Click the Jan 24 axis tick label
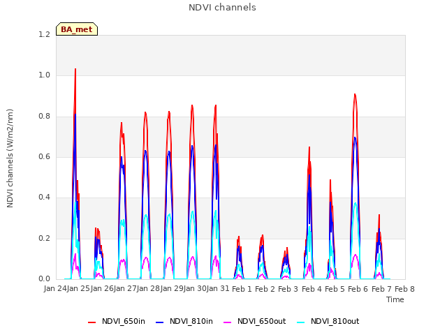This screenshot has width=447, height=335. tap(55, 289)
